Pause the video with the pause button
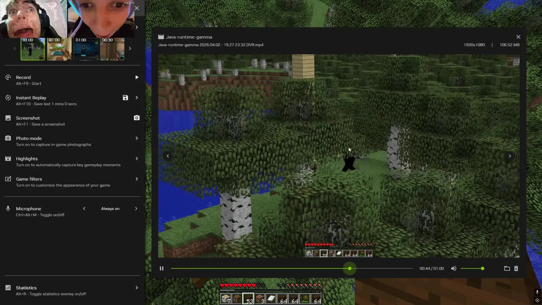Image resolution: width=542 pixels, height=305 pixels. 161,269
